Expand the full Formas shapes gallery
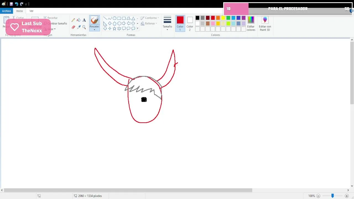The width and height of the screenshot is (354, 199). (137, 28)
